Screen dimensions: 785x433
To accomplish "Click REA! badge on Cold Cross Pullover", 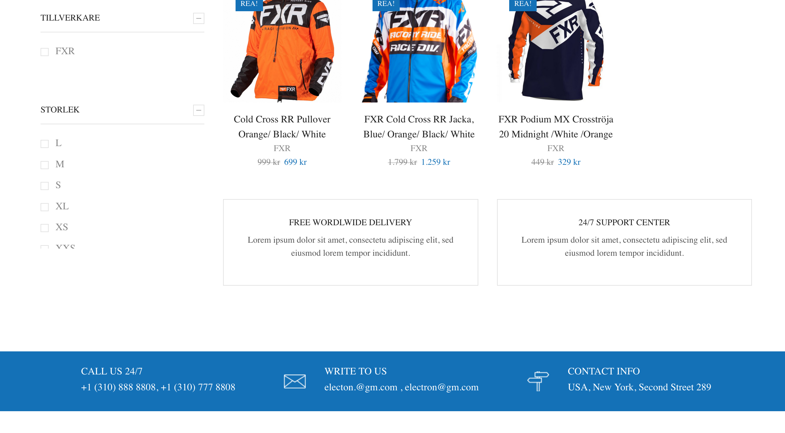I will [249, 4].
